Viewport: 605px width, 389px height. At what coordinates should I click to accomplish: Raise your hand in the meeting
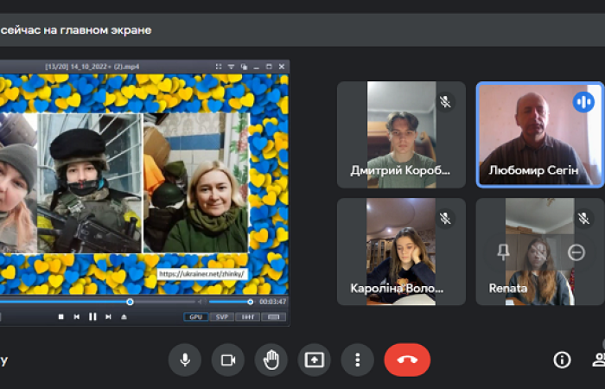pos(271,360)
